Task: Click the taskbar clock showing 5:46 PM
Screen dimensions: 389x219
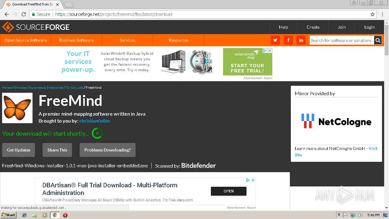Action: coord(373,215)
